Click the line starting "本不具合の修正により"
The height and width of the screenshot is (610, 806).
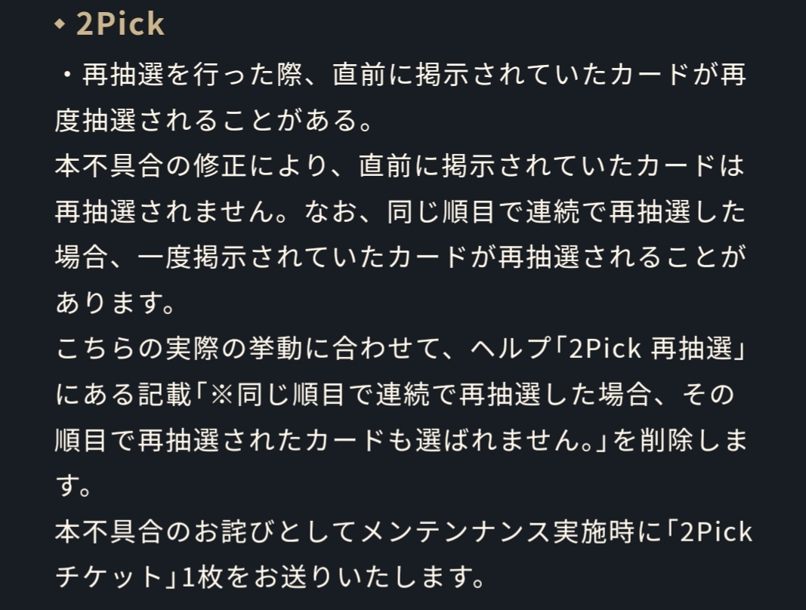point(400,166)
